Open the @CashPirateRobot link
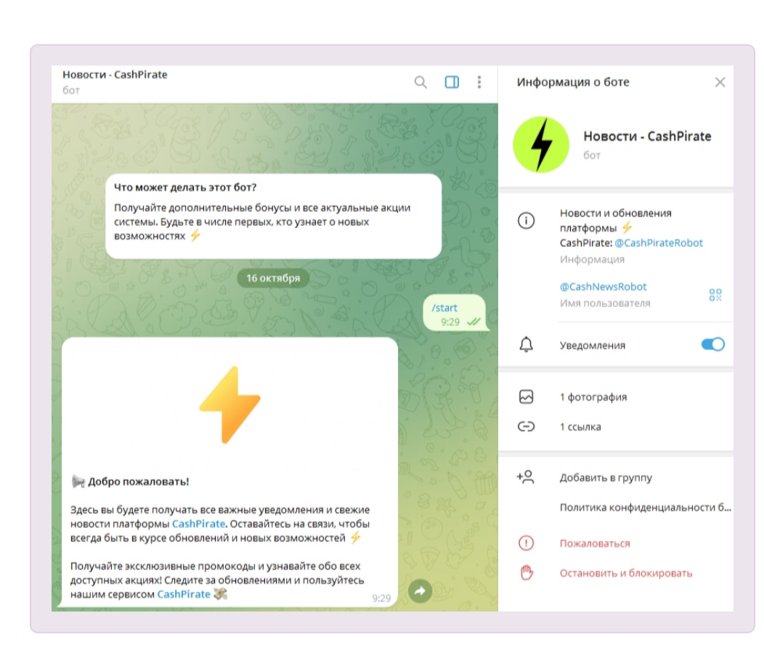 click(659, 243)
